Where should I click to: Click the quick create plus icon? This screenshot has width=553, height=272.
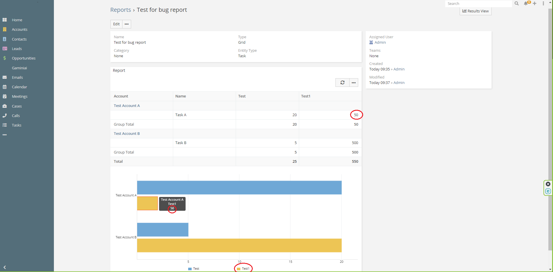[x=535, y=3]
